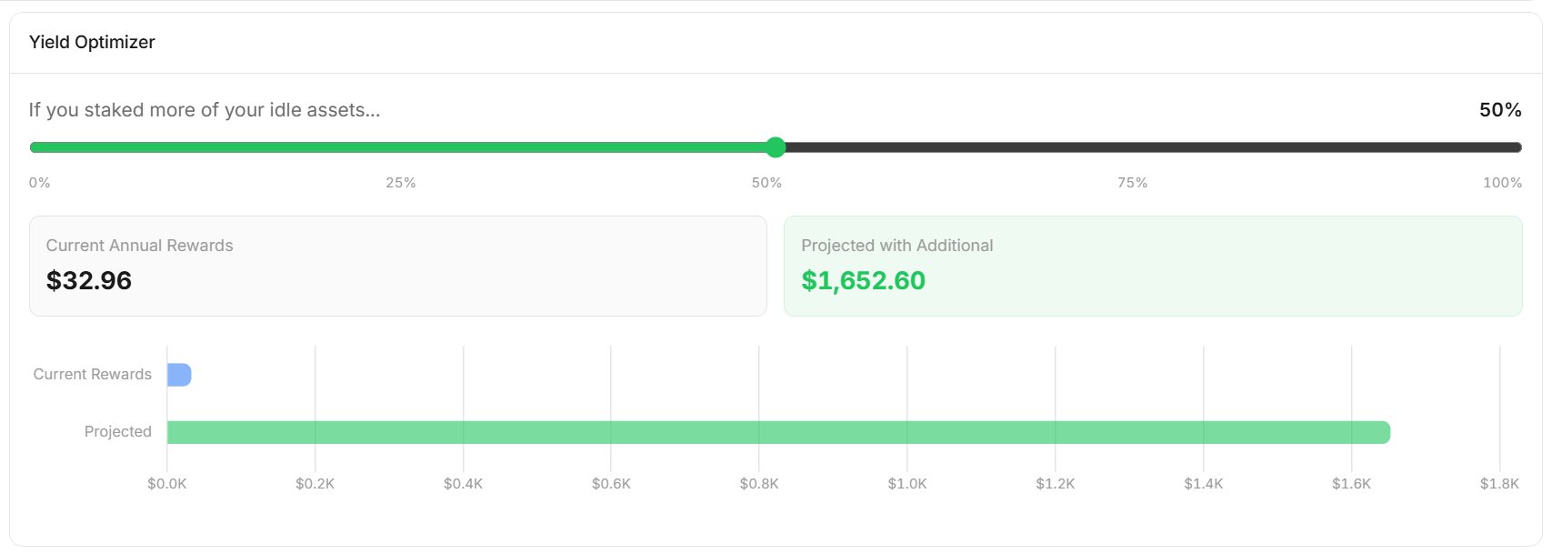Click the $1.0K x-axis label on the chart

[907, 484]
